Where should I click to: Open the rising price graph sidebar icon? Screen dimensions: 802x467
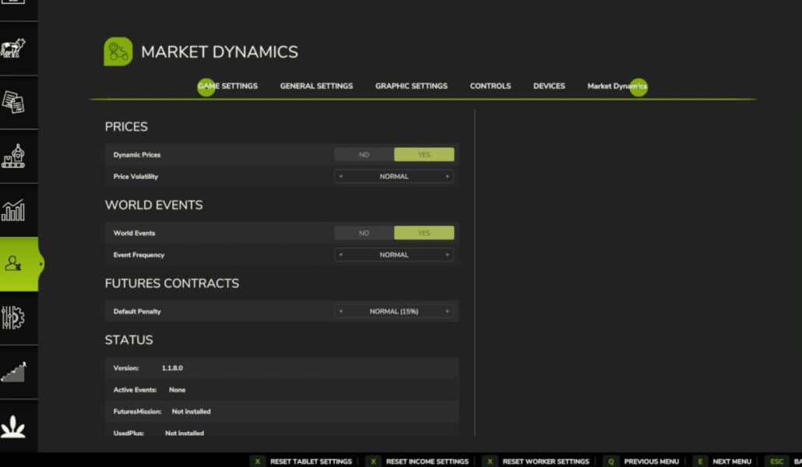tap(13, 372)
